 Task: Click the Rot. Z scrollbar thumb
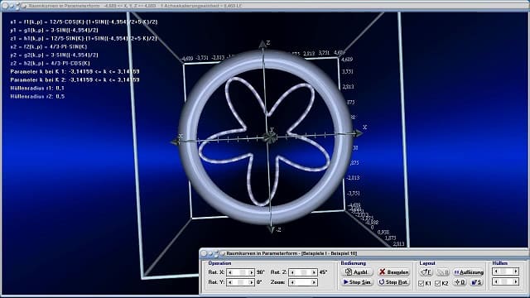[304, 272]
